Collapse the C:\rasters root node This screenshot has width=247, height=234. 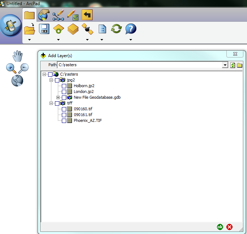coord(44,74)
